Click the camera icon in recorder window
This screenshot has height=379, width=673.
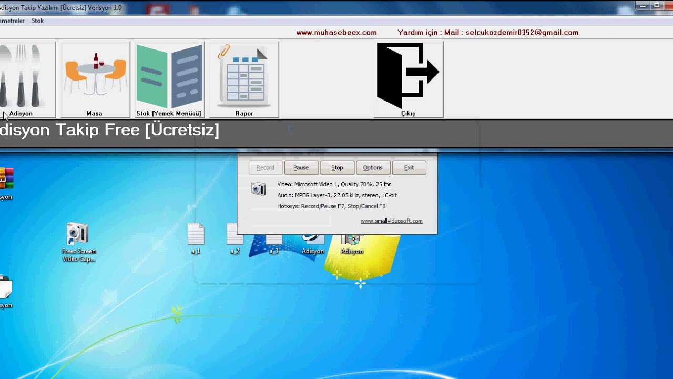point(258,188)
